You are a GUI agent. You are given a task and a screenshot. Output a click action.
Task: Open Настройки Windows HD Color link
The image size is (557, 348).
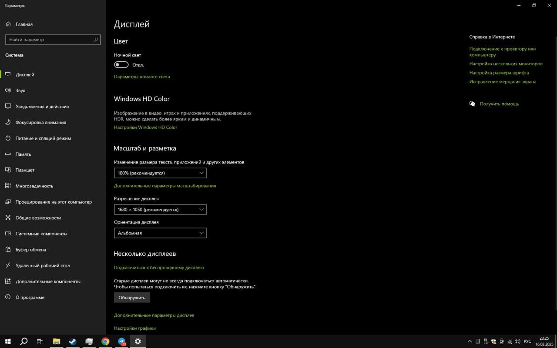tap(145, 127)
